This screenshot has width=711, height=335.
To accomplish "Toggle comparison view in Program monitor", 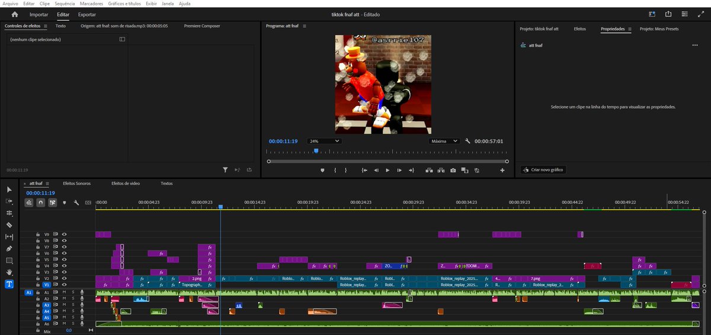I will point(465,170).
